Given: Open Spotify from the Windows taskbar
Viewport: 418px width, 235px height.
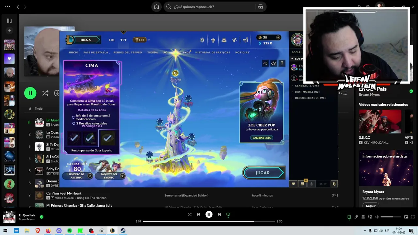Looking at the screenshot, I should click(x=70, y=231).
